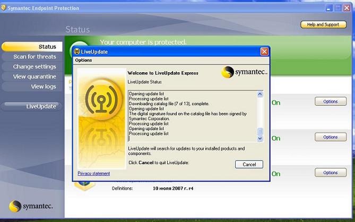Click the second green 'On' status
Viewport: 355px width, 222px height.
276,138
